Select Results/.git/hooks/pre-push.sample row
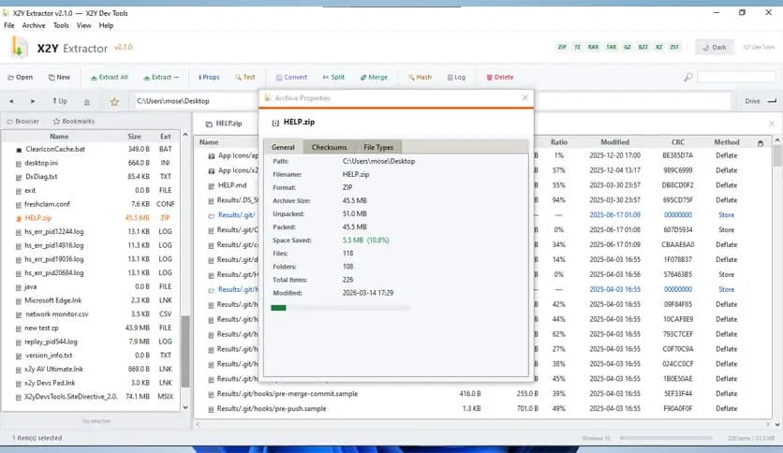 coord(483,409)
